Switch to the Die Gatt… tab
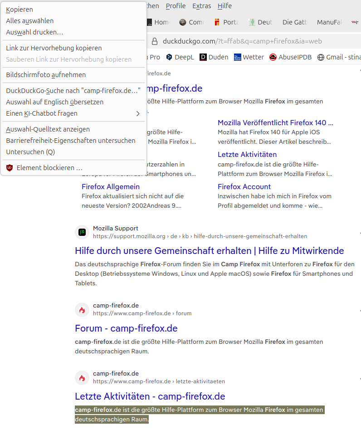Viewport: 361px width, 430px height. click(x=295, y=22)
